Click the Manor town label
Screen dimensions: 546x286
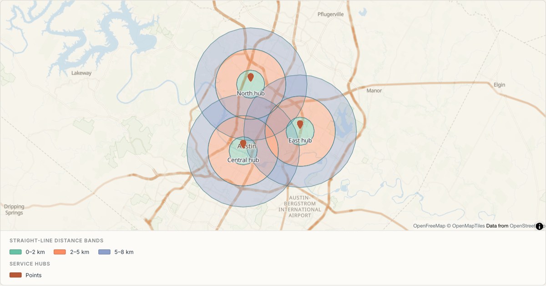[374, 90]
